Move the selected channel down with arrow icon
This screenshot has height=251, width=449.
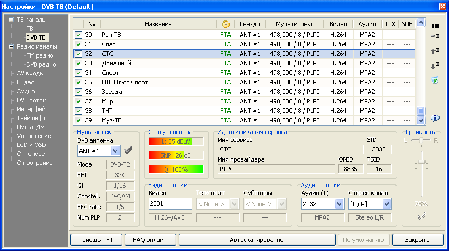pos(435,66)
